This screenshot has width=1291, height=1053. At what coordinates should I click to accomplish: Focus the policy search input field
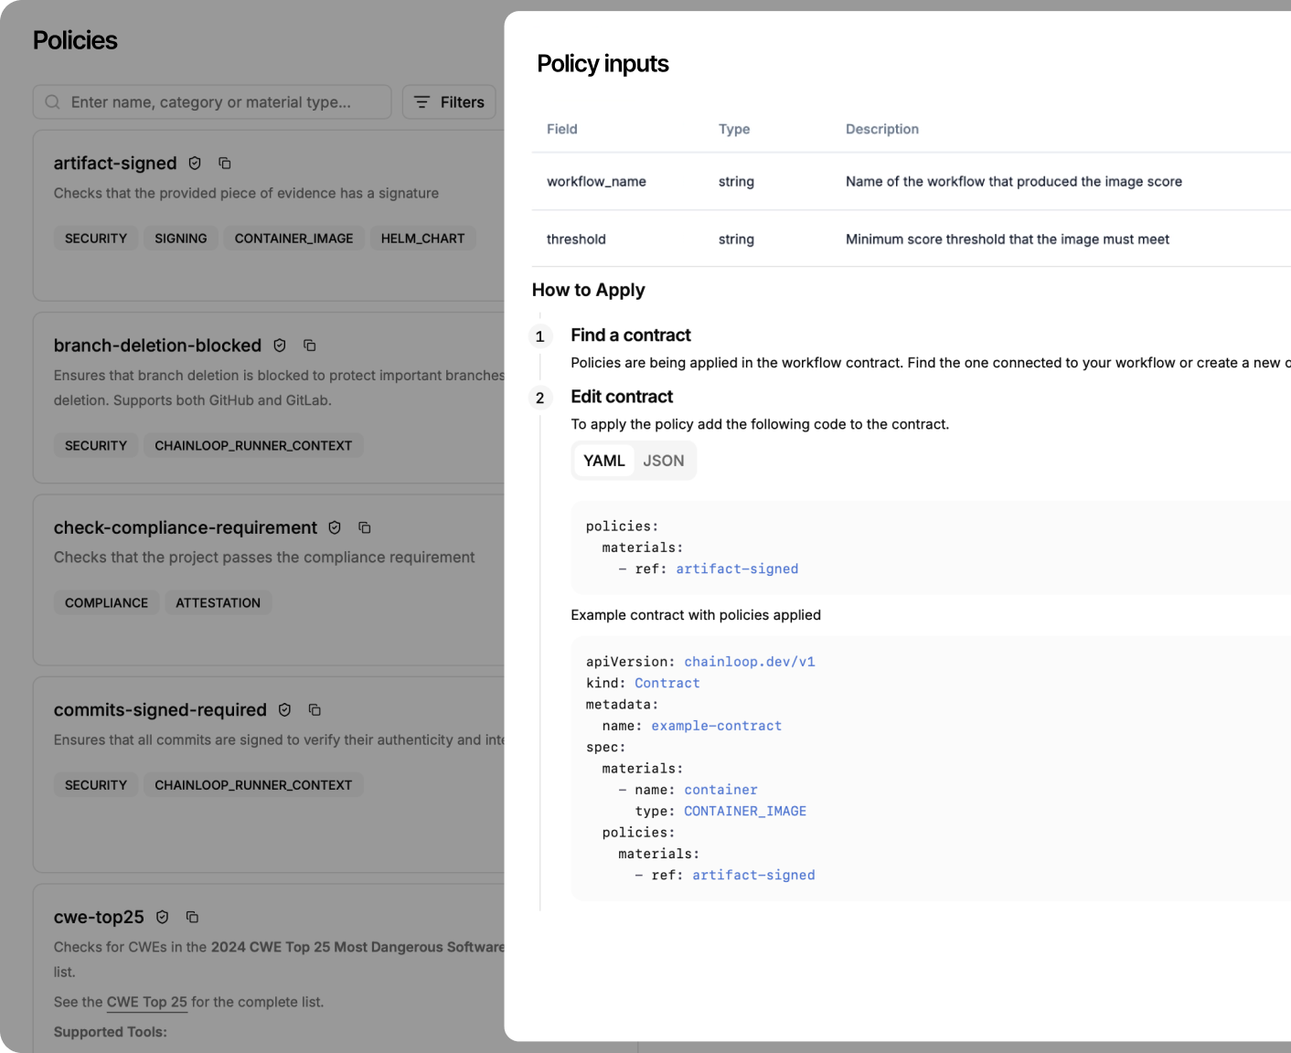pyautogui.click(x=212, y=102)
